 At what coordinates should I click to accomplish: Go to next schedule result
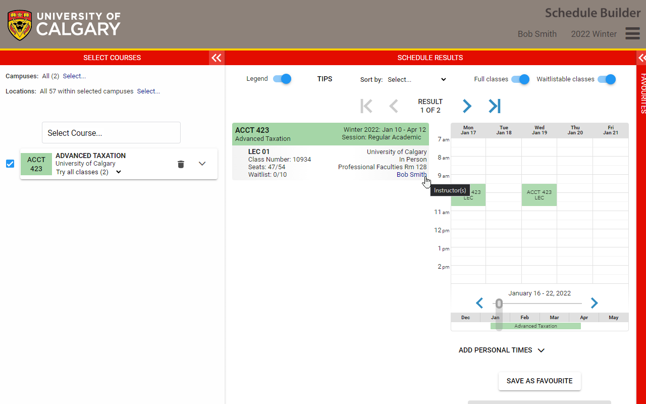tap(467, 106)
